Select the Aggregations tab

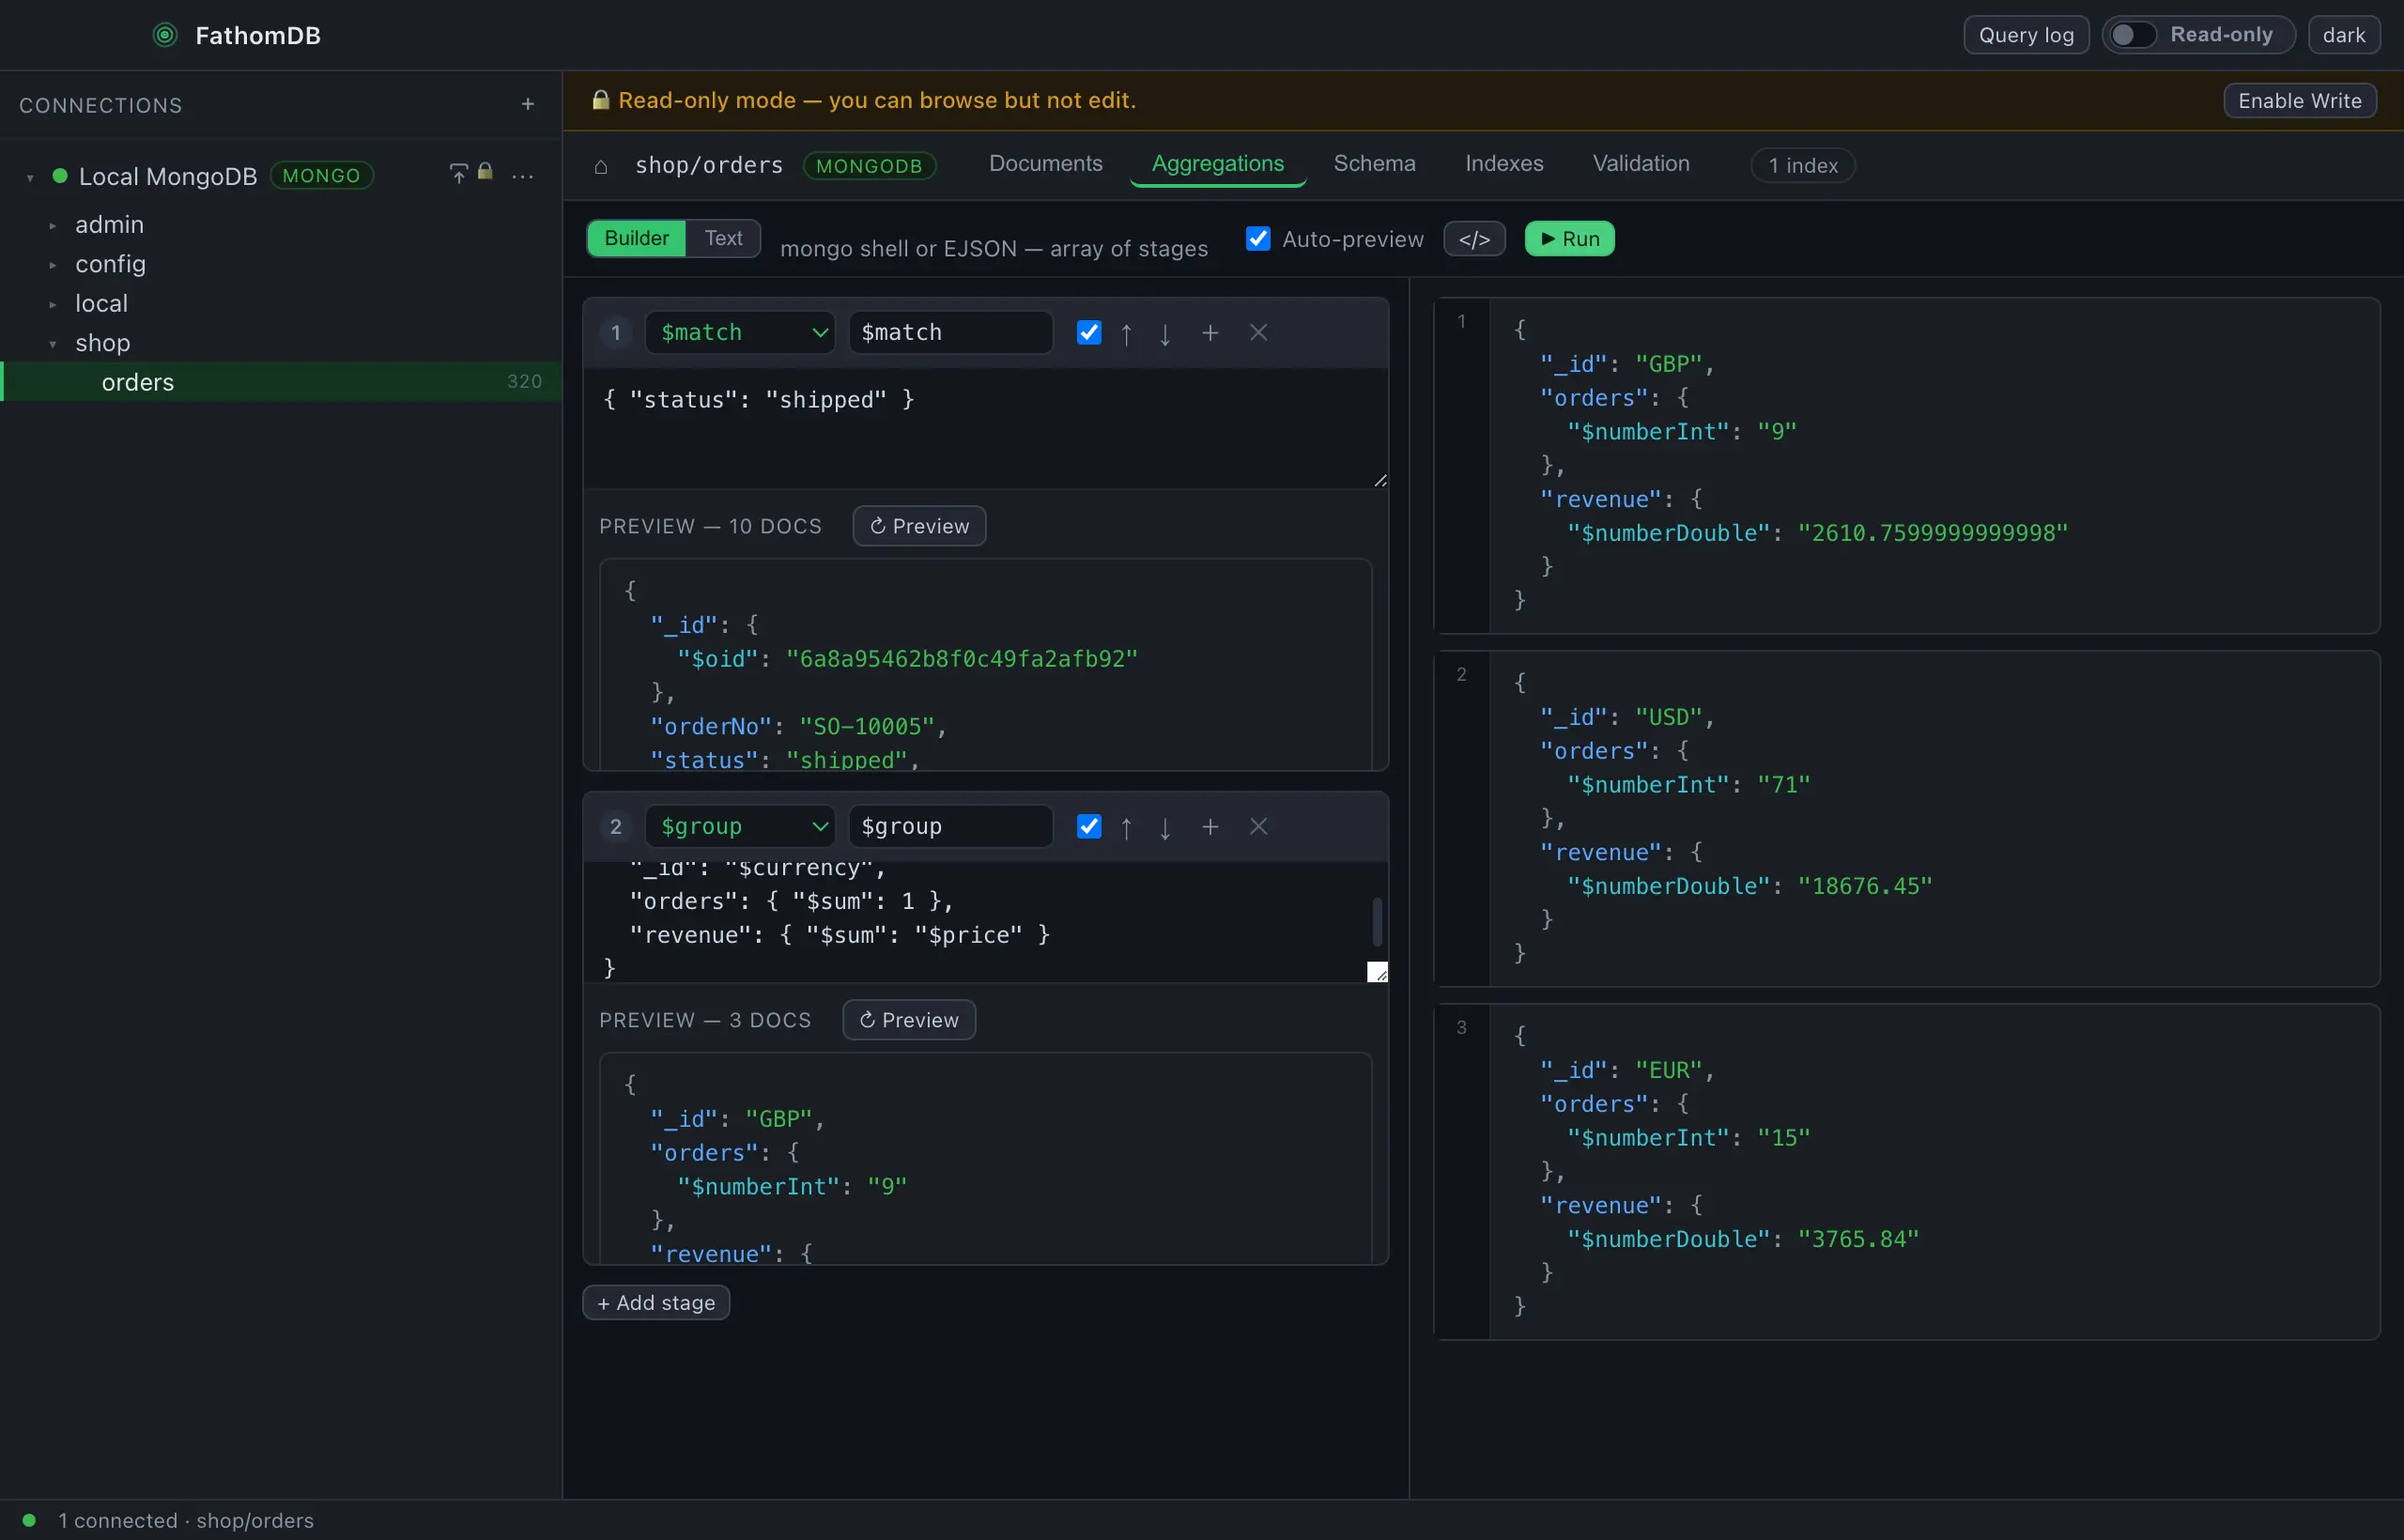(x=1217, y=164)
